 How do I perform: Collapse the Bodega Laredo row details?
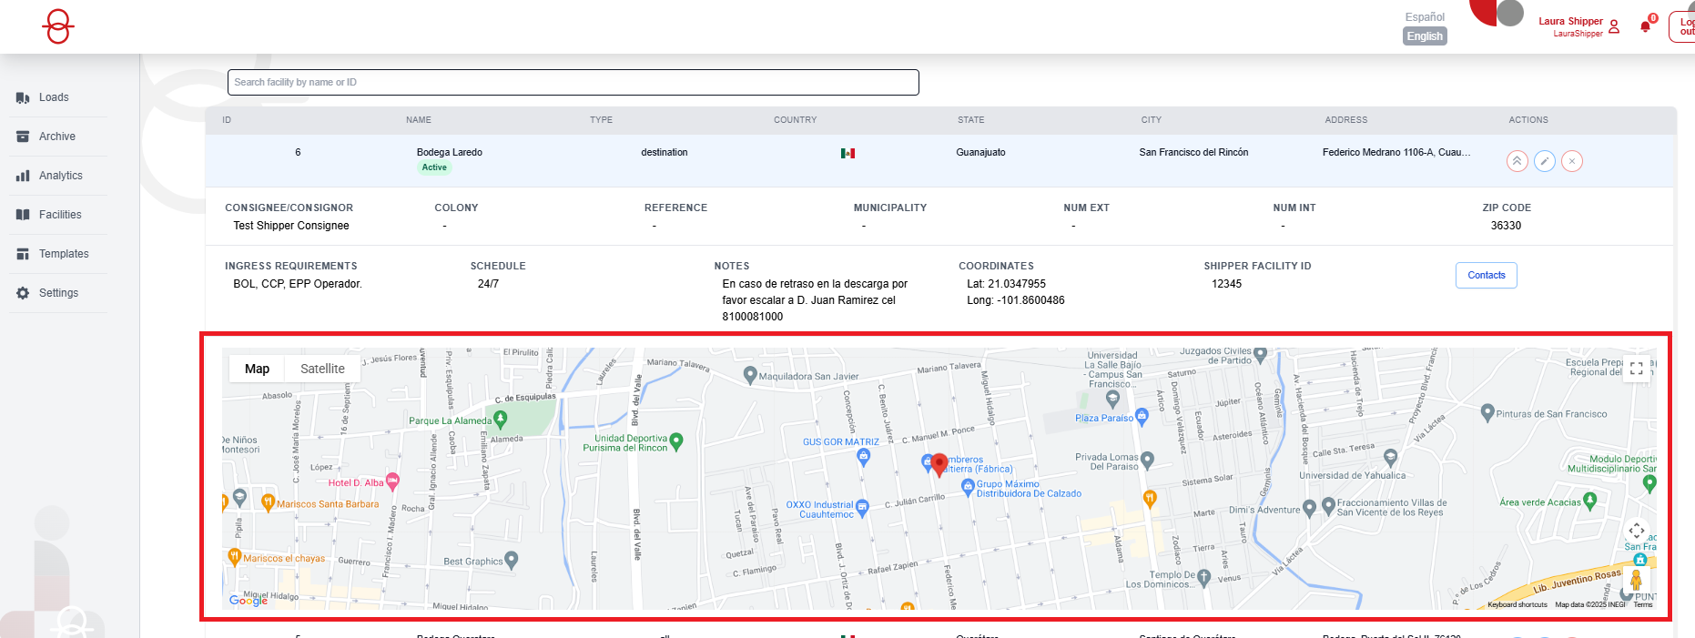click(1517, 161)
